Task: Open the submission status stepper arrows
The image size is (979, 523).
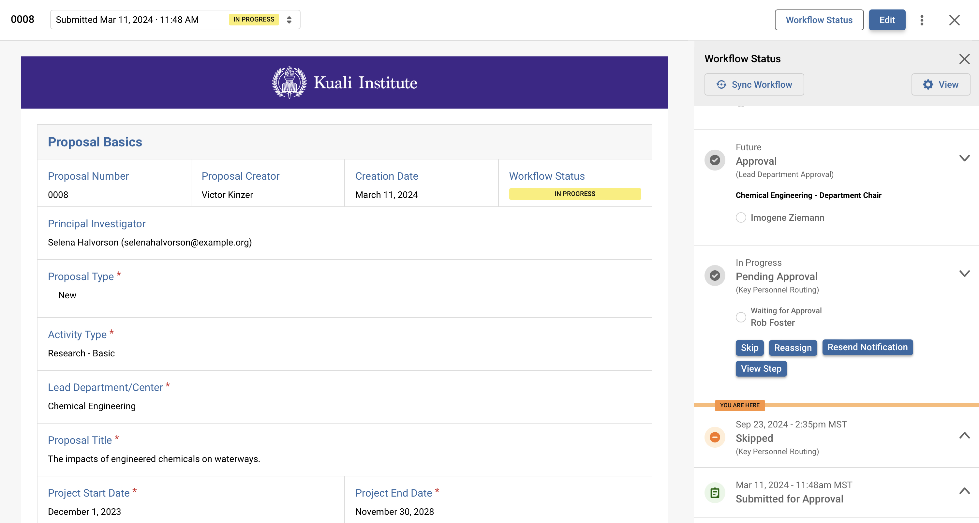Action: (289, 19)
